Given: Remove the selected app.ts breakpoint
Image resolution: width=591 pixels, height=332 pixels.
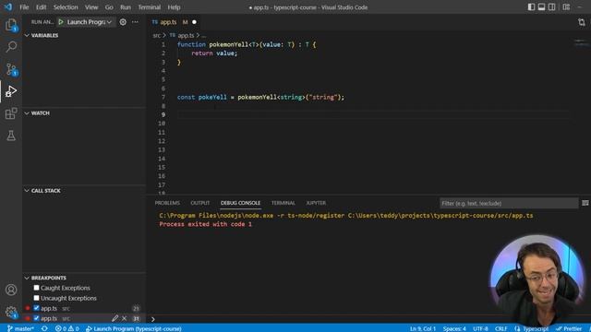Looking at the screenshot, I should tap(124, 318).
